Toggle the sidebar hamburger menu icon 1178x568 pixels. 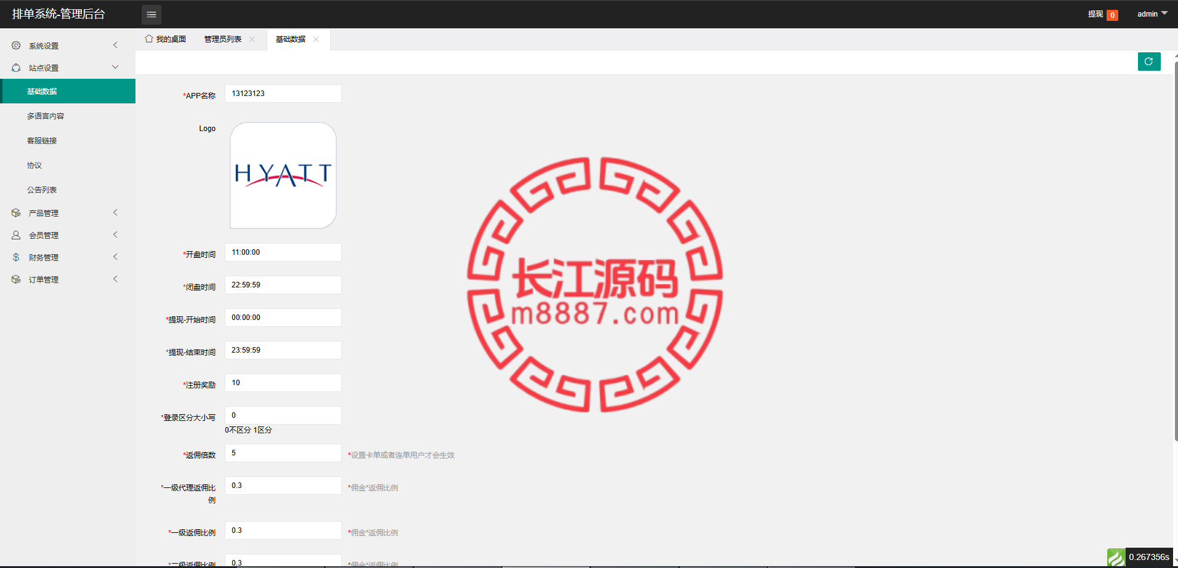point(151,14)
